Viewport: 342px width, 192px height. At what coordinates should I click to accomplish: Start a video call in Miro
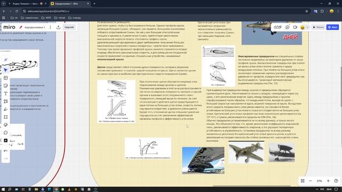pyautogui.click(x=295, y=27)
